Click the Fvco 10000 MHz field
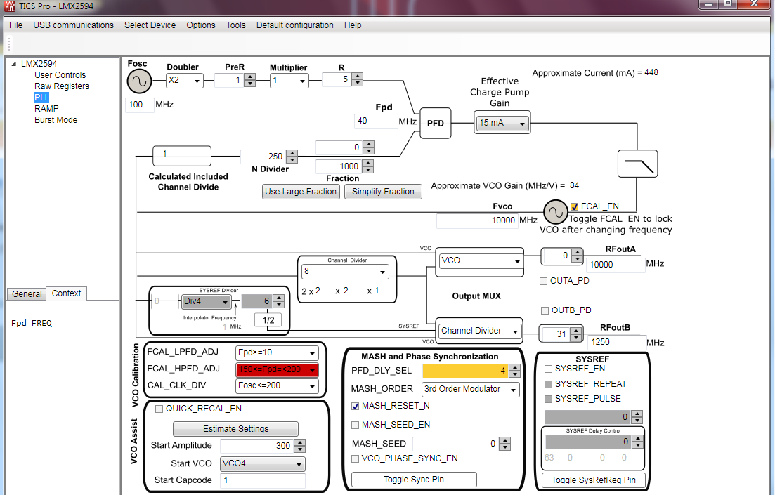This screenshot has height=495, width=775. [x=477, y=221]
